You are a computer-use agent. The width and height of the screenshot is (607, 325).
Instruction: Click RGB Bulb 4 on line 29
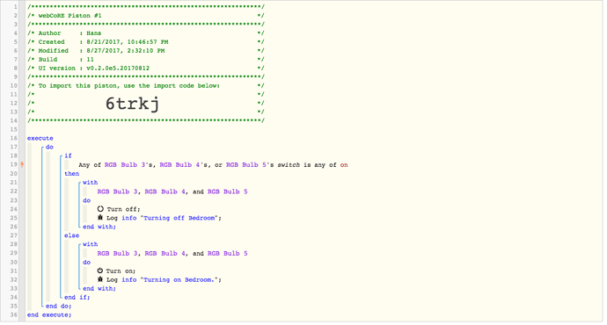165,253
